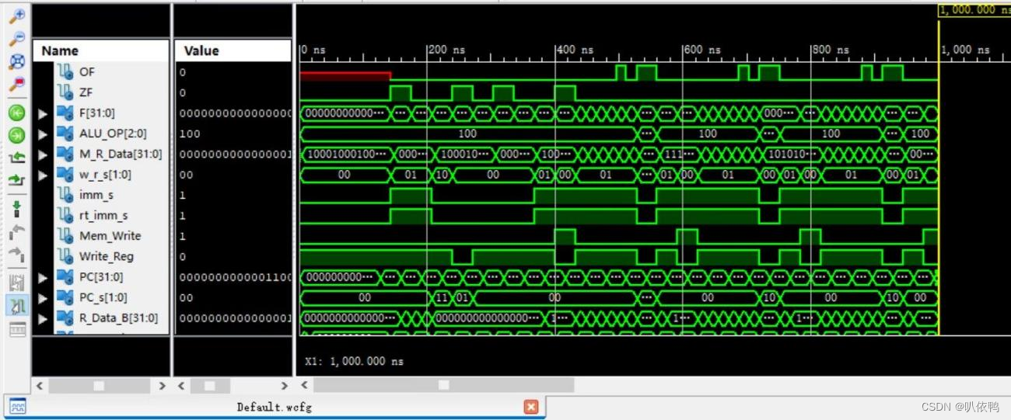Expand the w_r_s[1:0] bus
Image resolution: width=1011 pixels, height=420 pixels.
click(x=44, y=175)
